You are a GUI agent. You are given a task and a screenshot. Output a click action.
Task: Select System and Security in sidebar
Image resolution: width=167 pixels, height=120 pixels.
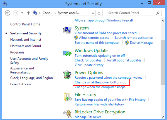[26, 33]
